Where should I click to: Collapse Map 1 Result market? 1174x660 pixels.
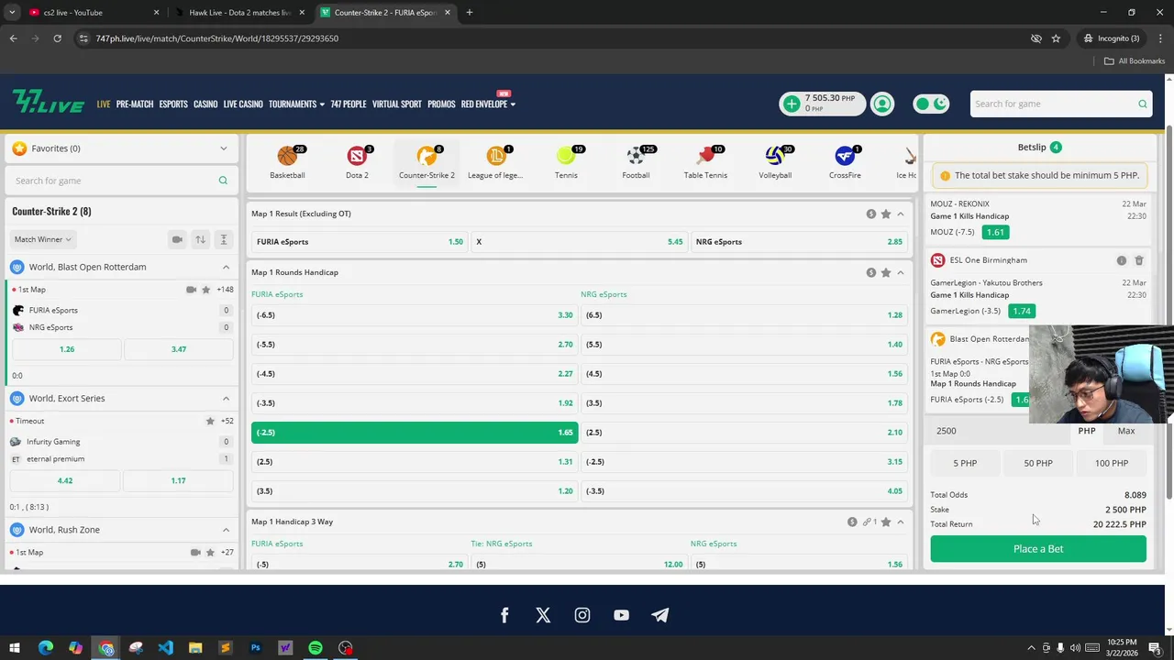point(901,214)
